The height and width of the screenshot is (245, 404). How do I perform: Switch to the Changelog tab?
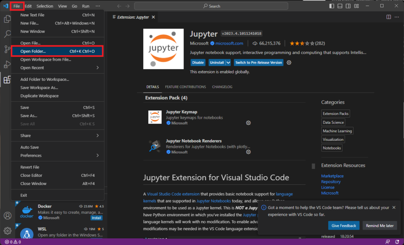222,87
